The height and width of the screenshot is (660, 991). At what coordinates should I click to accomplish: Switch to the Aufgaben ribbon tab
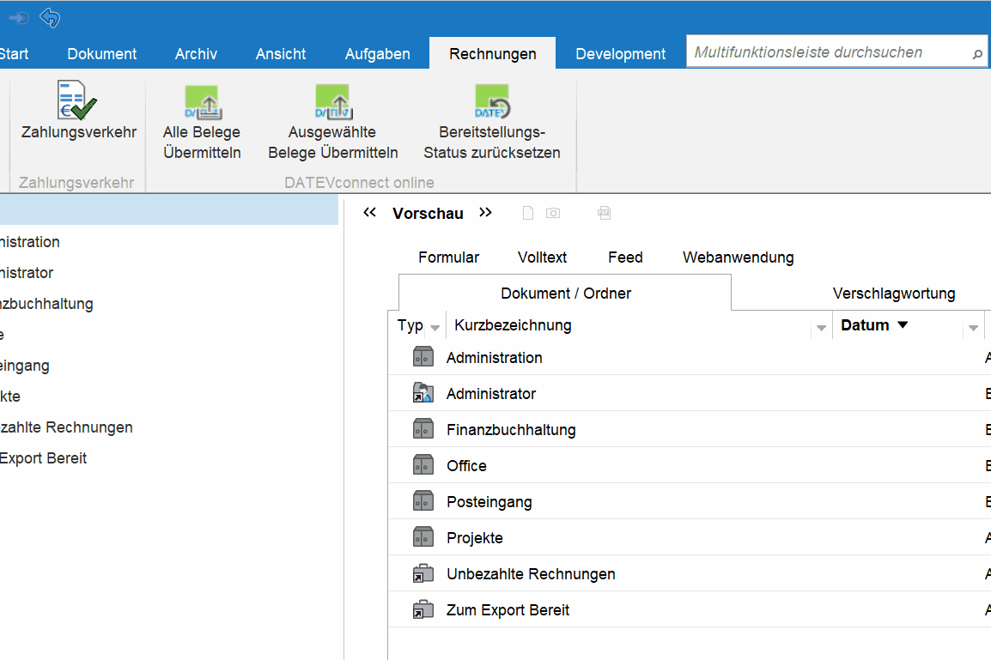[377, 54]
